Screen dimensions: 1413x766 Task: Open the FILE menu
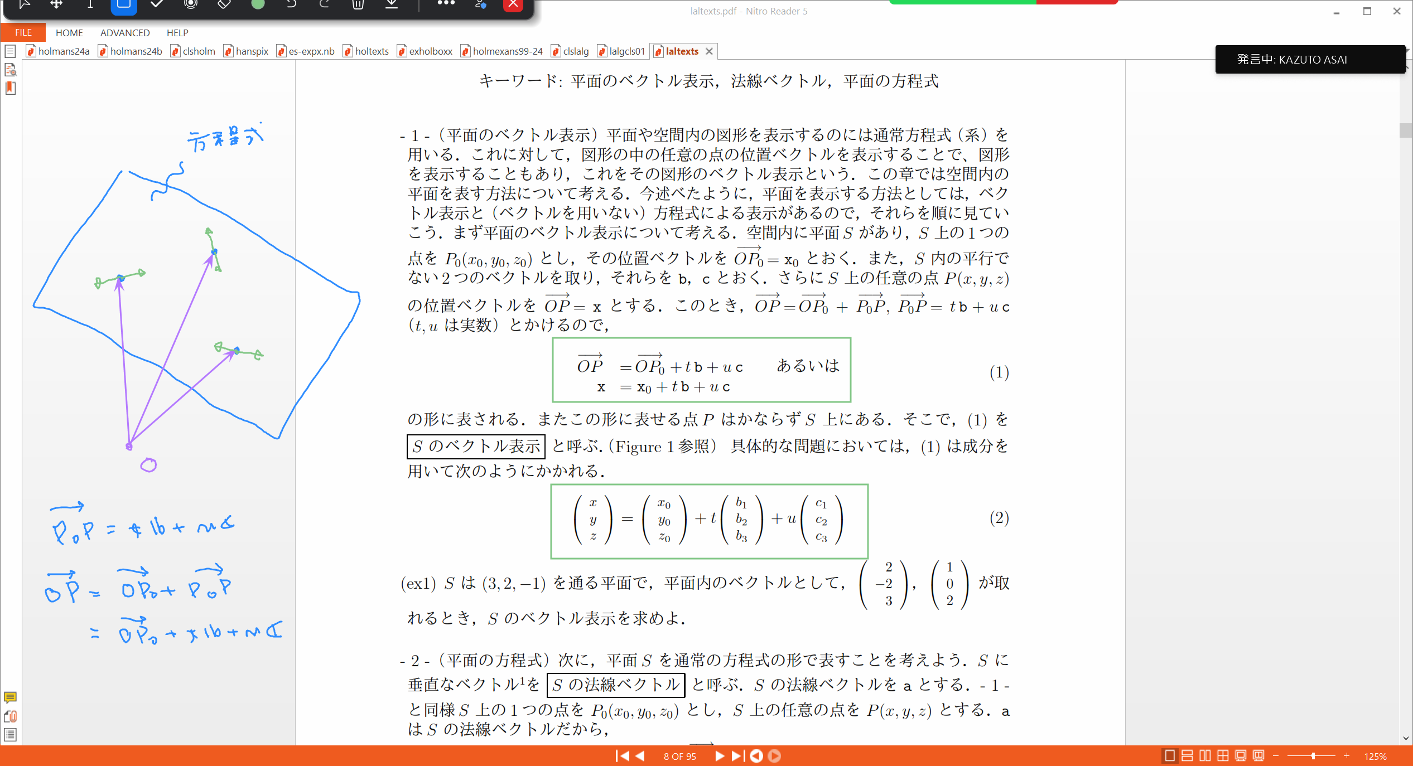click(x=23, y=32)
